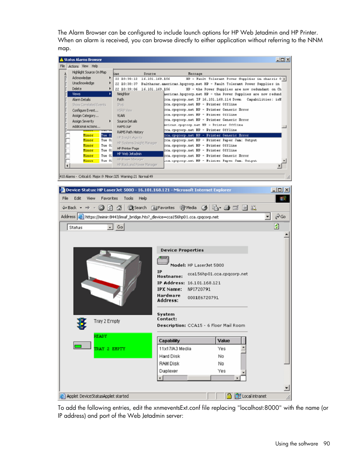Open the Help menu in Alarms Browser

point(94,66)
